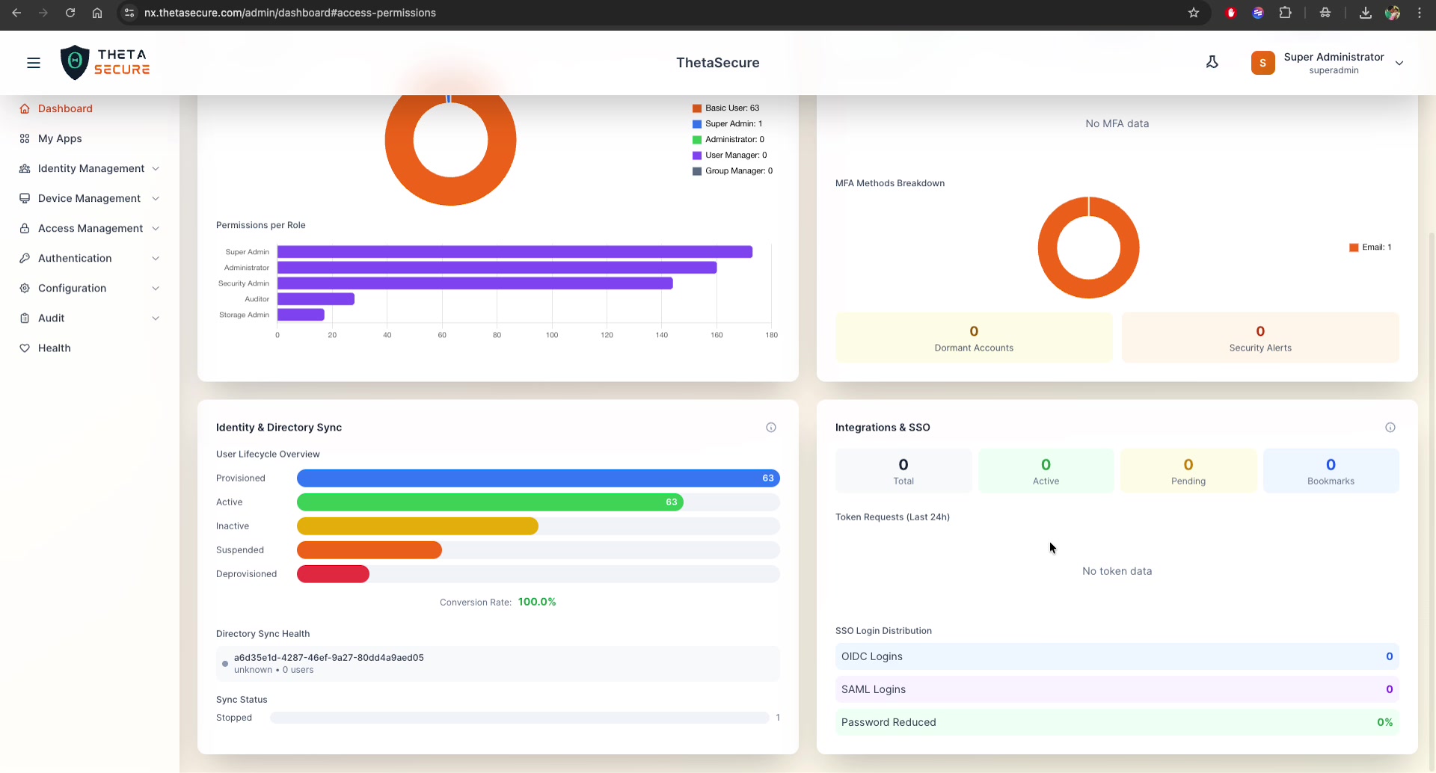The width and height of the screenshot is (1436, 773).
Task: Click the Dormant Accounts card
Action: pos(974,338)
